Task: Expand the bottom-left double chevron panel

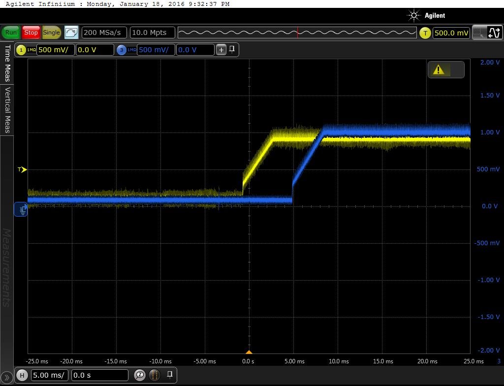Action: (7, 377)
